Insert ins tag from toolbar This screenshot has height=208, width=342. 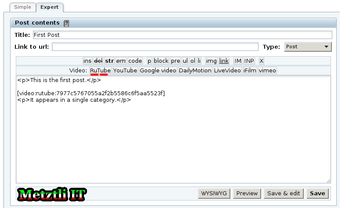(x=87, y=61)
